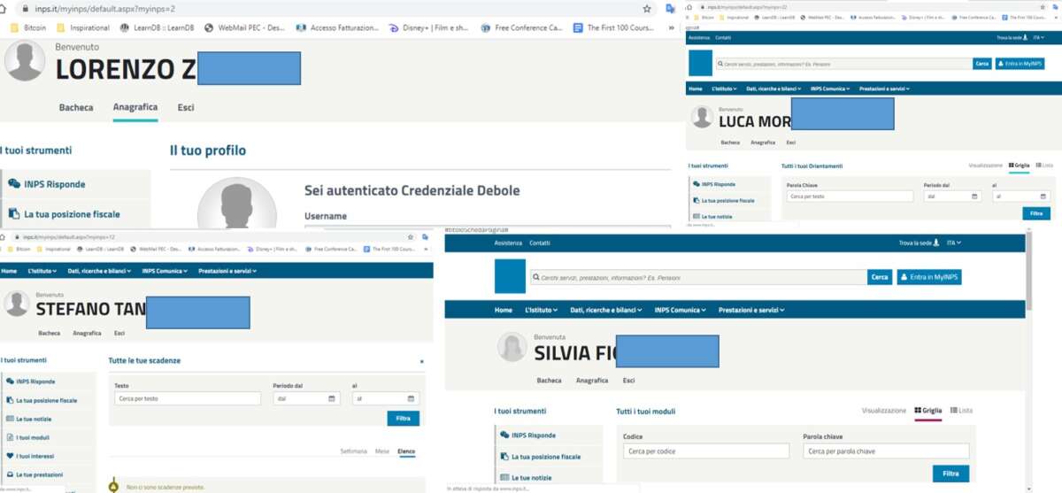Expand 'INPS Comunica' menu in Stefano's window
This screenshot has width=1062, height=493.
click(x=166, y=271)
